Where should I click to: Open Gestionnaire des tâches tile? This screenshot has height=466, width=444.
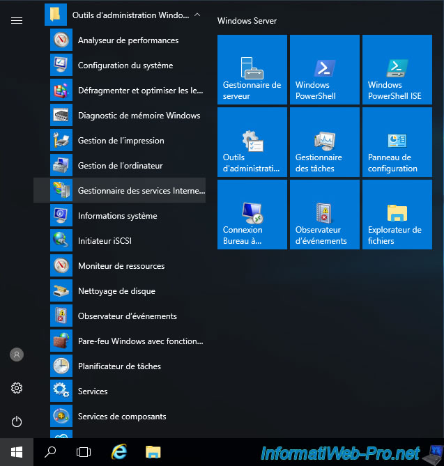click(325, 142)
